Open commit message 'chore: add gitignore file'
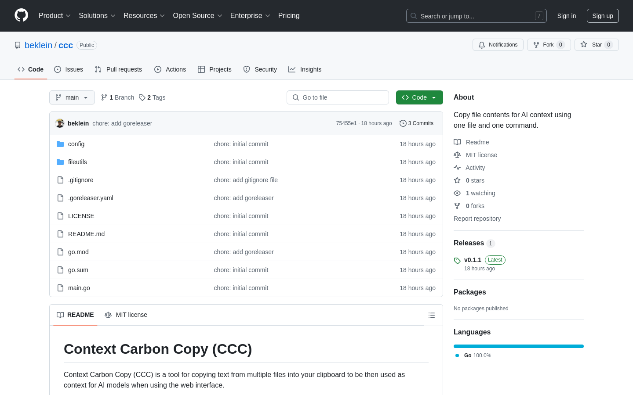 click(246, 180)
